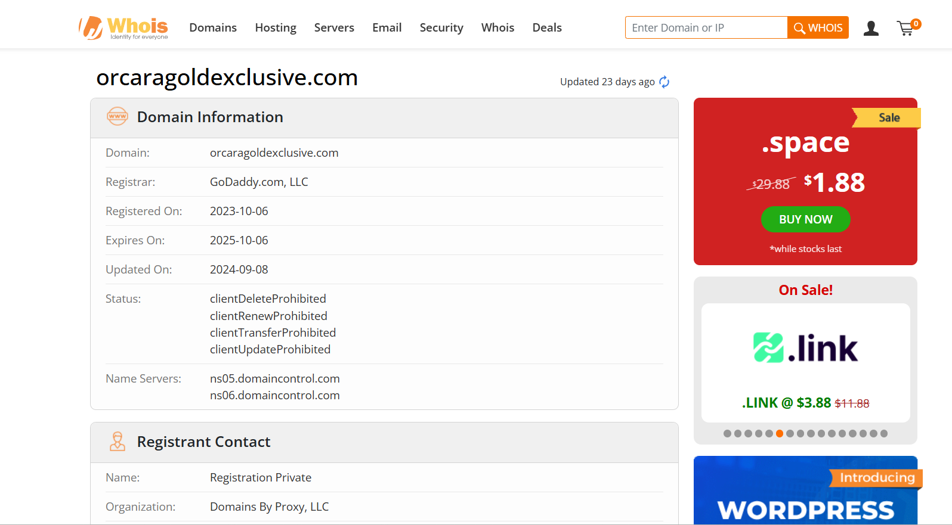Click the On Sale! heading
This screenshot has height=525, width=952.
click(x=805, y=290)
